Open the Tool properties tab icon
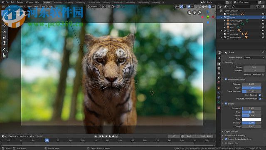This screenshot has width=266, height=150. [x=219, y=58]
